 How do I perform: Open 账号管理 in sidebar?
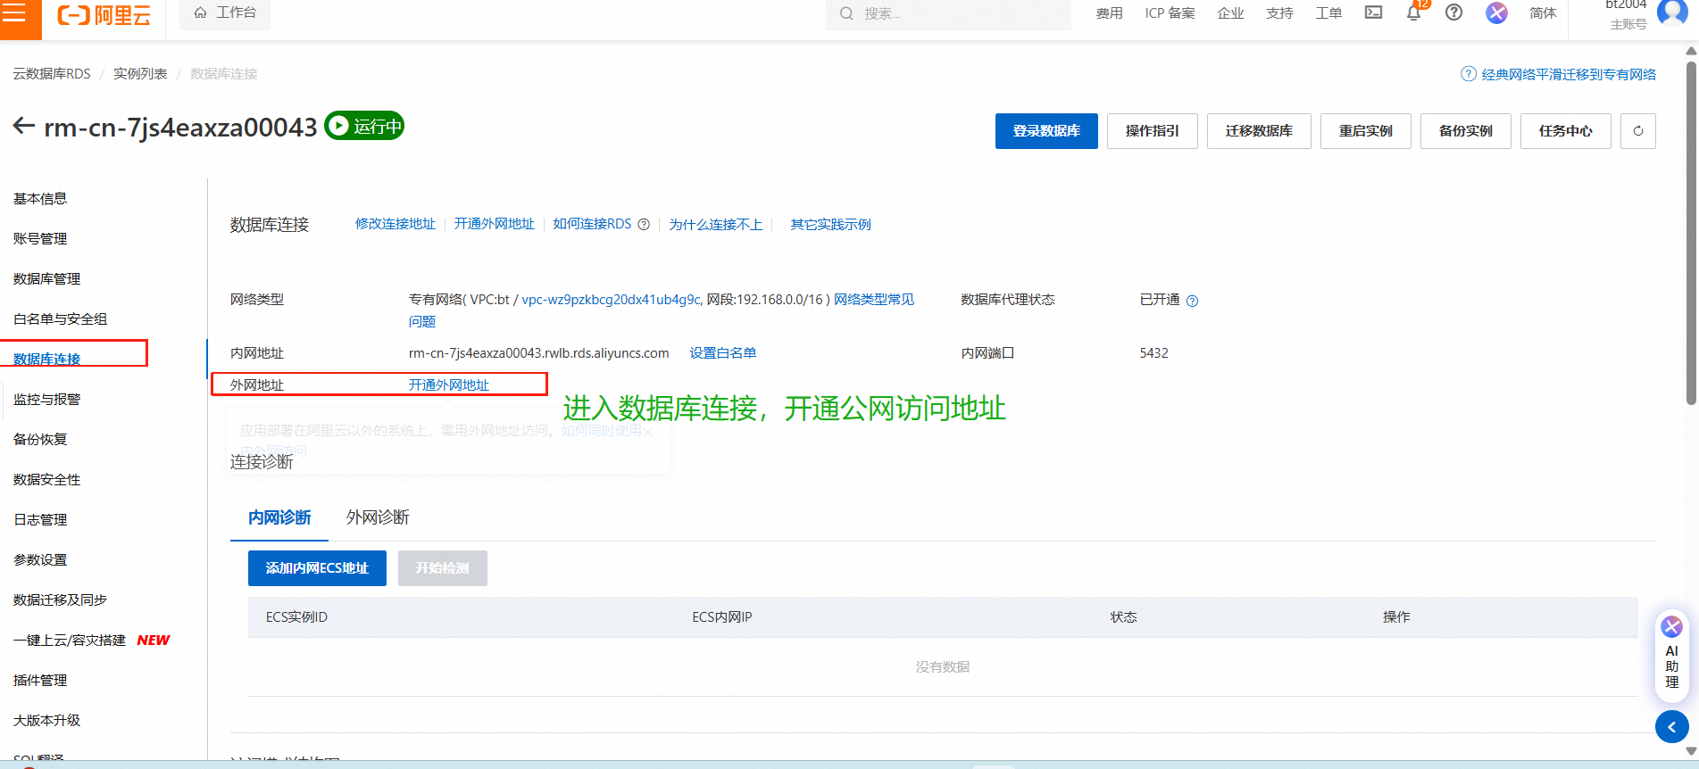click(40, 239)
